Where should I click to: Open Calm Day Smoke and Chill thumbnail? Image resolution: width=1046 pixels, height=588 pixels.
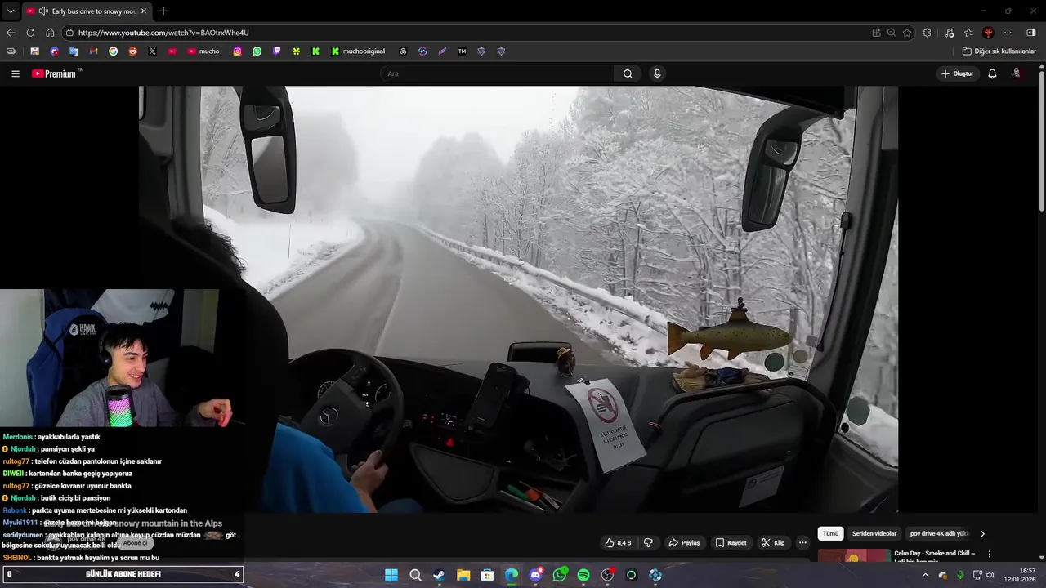[854, 555]
